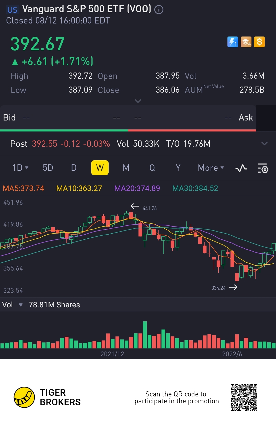Tap the Ask side of quote bar
Image resolution: width=276 pixels, height=436 pixels.
pyautogui.click(x=192, y=118)
